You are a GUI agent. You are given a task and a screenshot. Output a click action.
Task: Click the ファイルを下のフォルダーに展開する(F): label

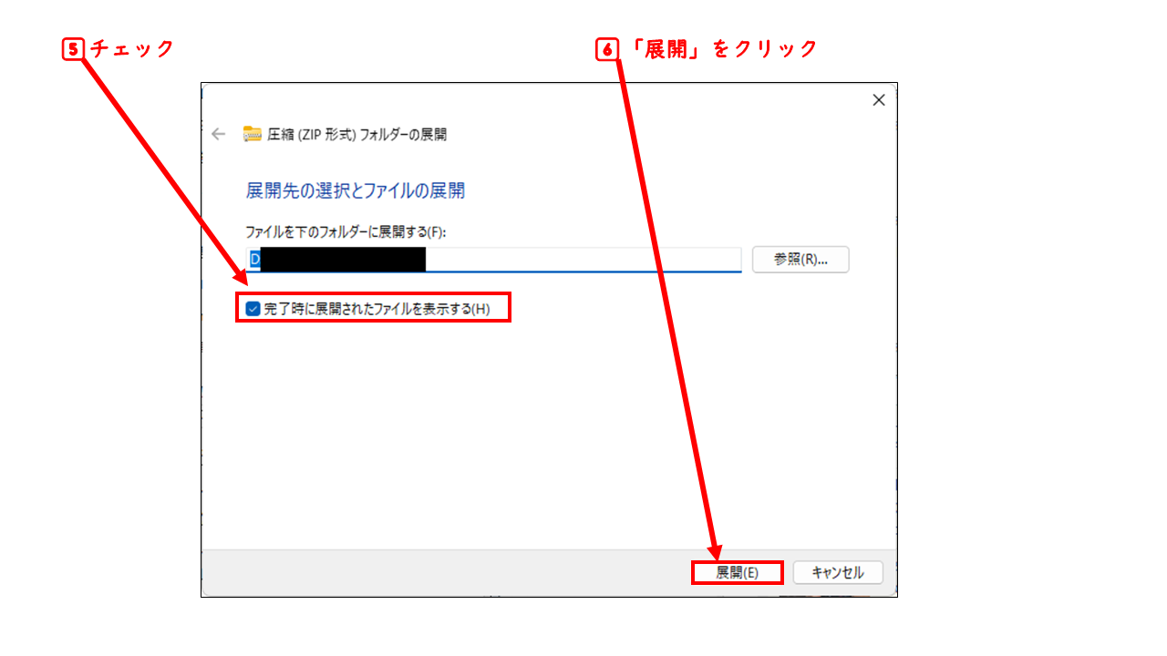point(346,232)
